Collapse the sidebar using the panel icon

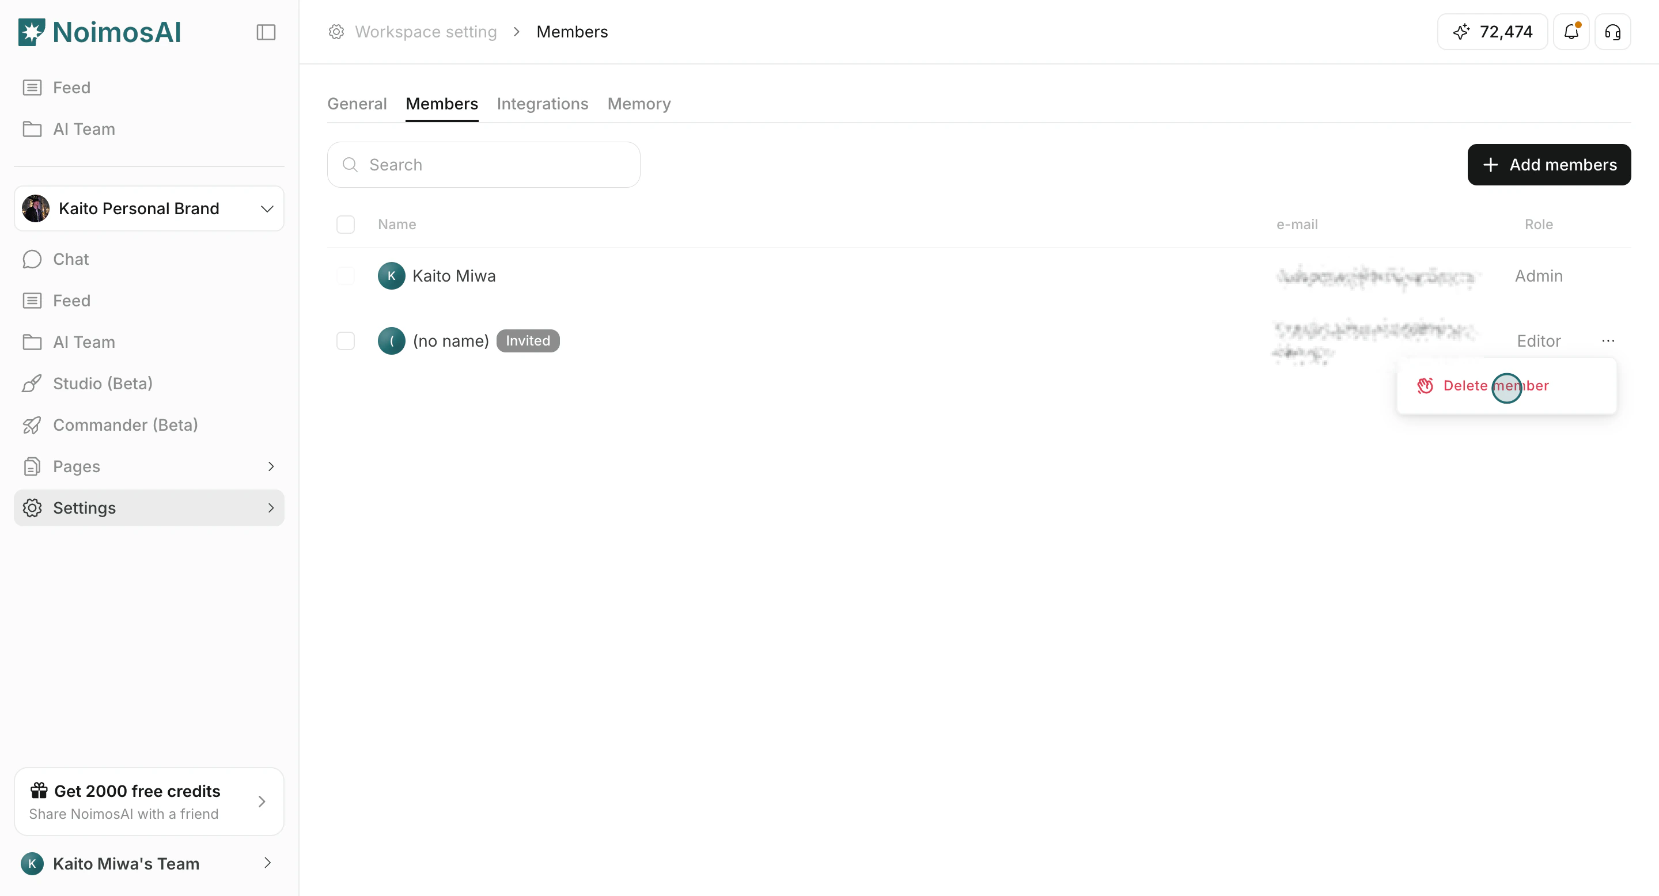tap(266, 32)
